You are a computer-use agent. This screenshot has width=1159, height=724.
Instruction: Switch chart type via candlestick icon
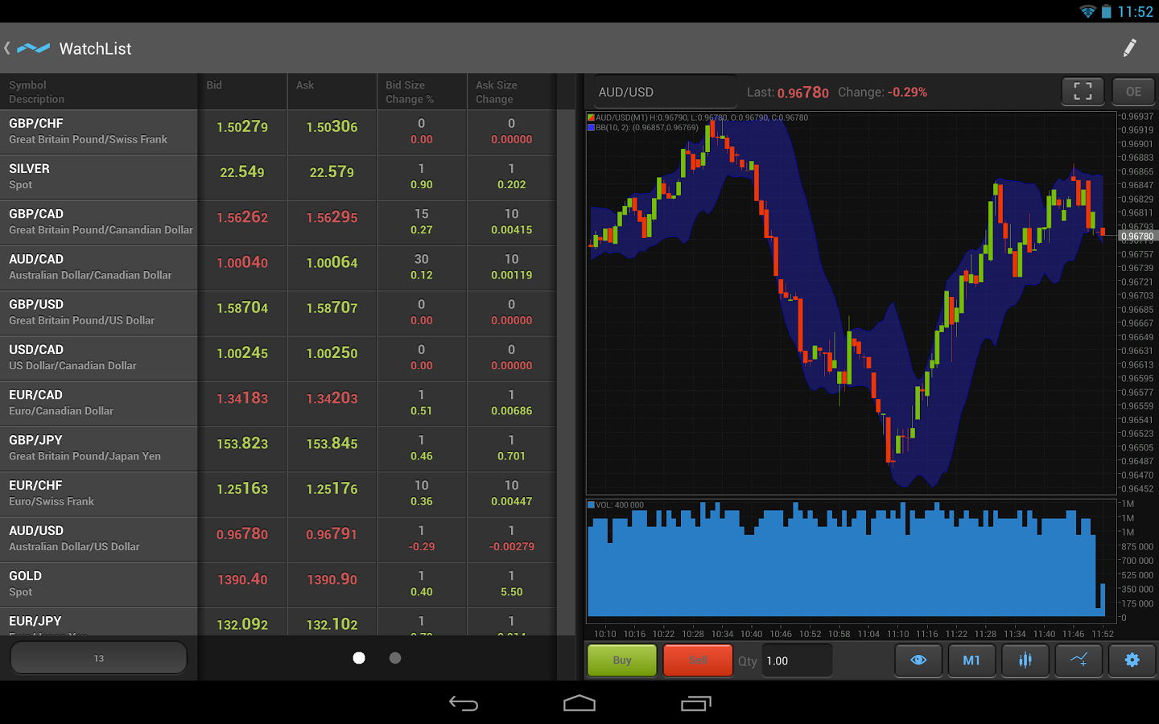click(1025, 660)
